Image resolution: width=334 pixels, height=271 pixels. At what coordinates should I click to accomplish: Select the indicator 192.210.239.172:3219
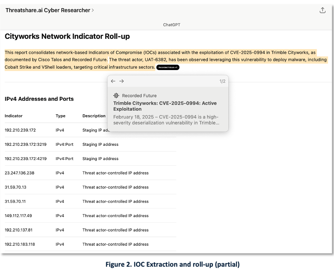point(26,144)
